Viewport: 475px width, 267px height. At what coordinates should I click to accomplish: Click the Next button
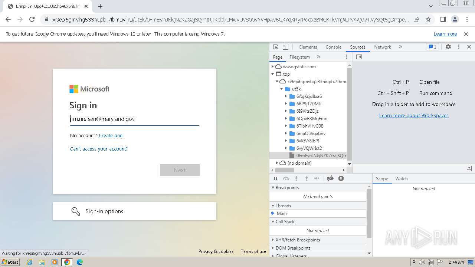coord(180,170)
